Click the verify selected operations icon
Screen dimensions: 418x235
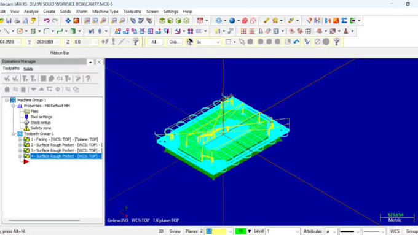click(x=52, y=79)
